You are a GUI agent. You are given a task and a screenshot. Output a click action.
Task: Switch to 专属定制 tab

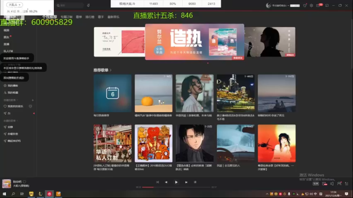(x=67, y=17)
